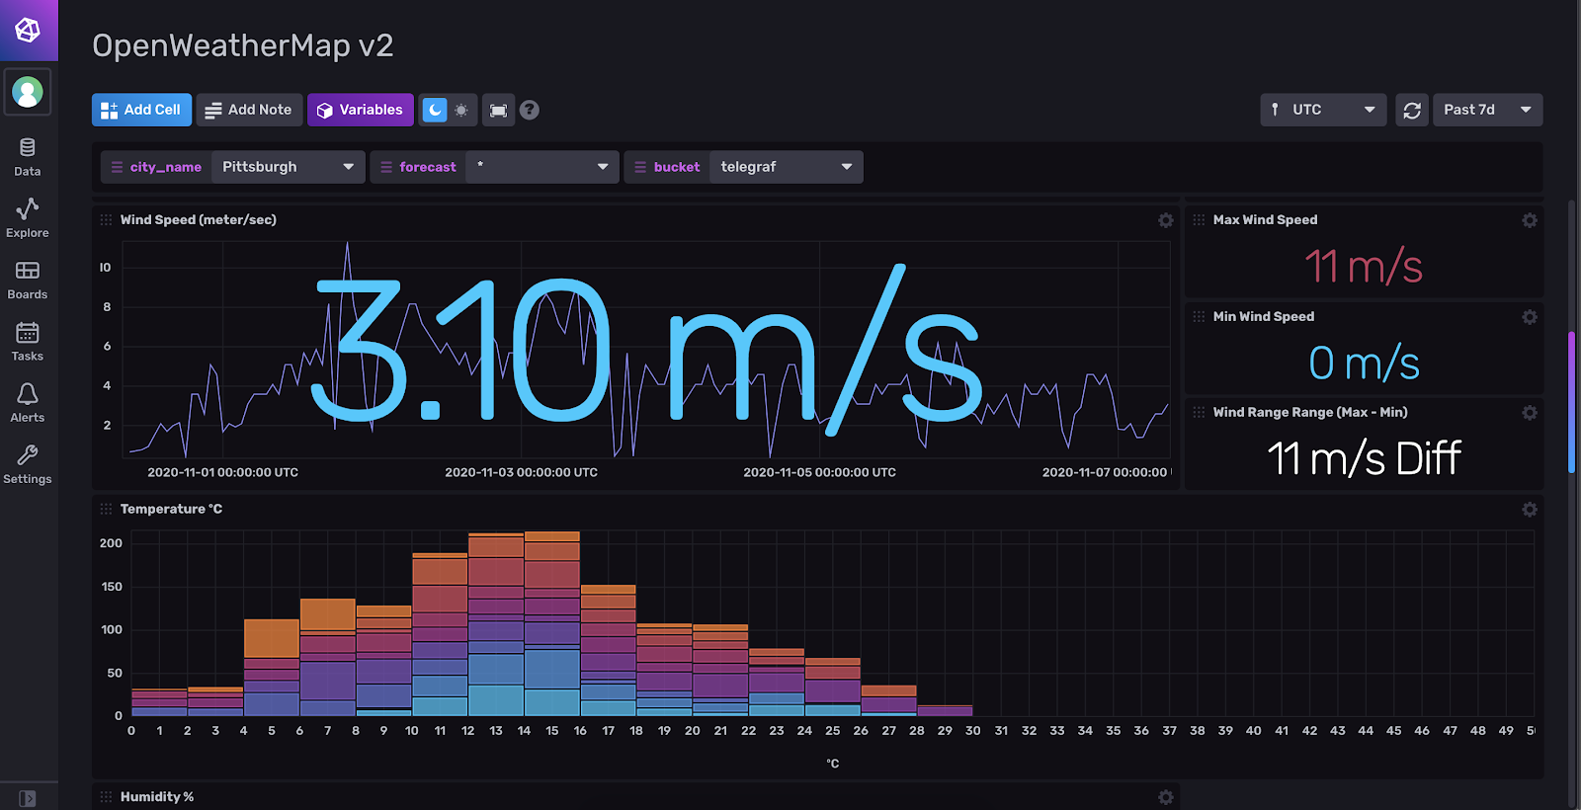The width and height of the screenshot is (1581, 810).
Task: Click the 11 m/s Diff value
Action: click(x=1364, y=458)
